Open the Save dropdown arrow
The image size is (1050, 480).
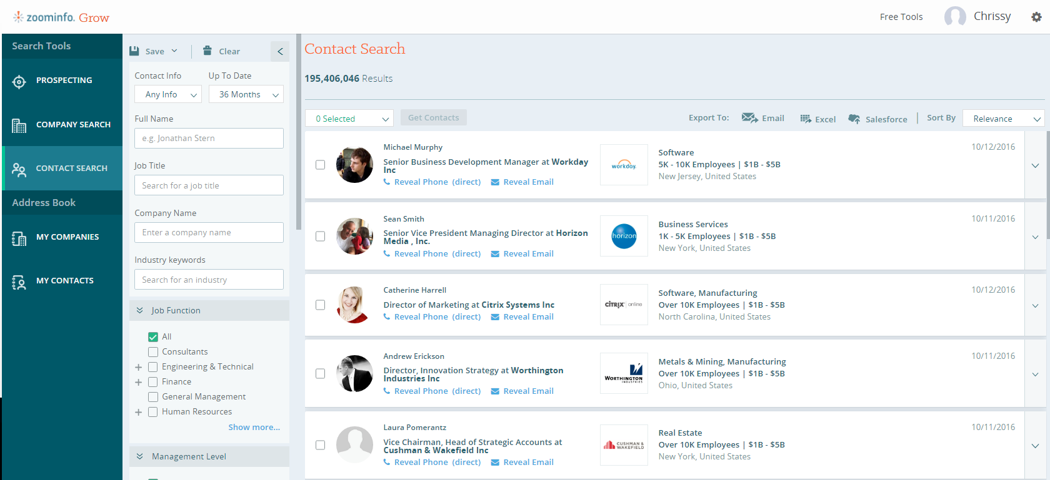coord(174,51)
